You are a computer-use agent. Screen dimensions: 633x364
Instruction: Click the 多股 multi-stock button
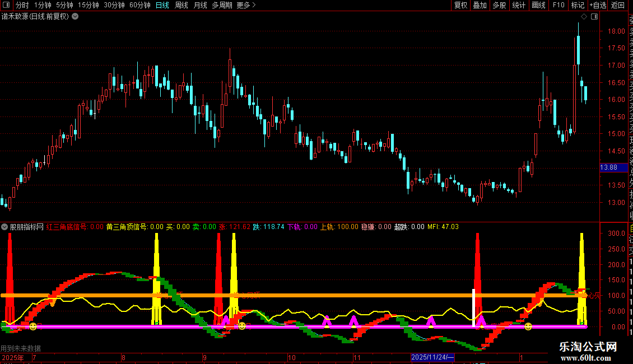499,5
